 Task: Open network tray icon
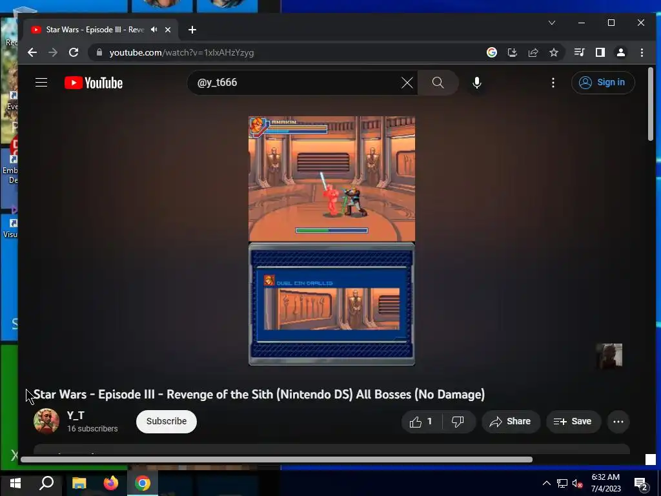point(562,483)
